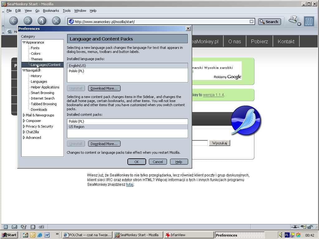Expand the Advanced category

pyautogui.click(x=24, y=137)
